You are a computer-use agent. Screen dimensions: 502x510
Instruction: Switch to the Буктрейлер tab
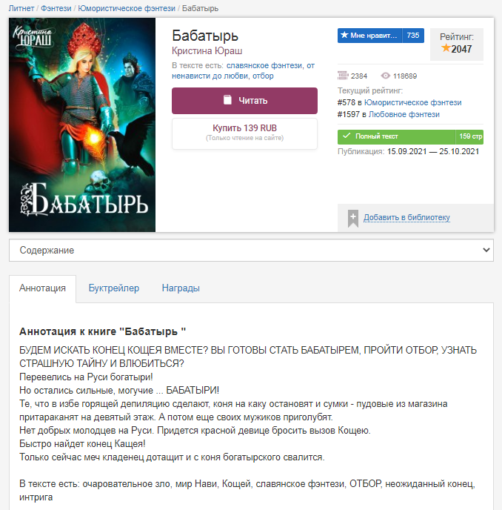(x=114, y=288)
